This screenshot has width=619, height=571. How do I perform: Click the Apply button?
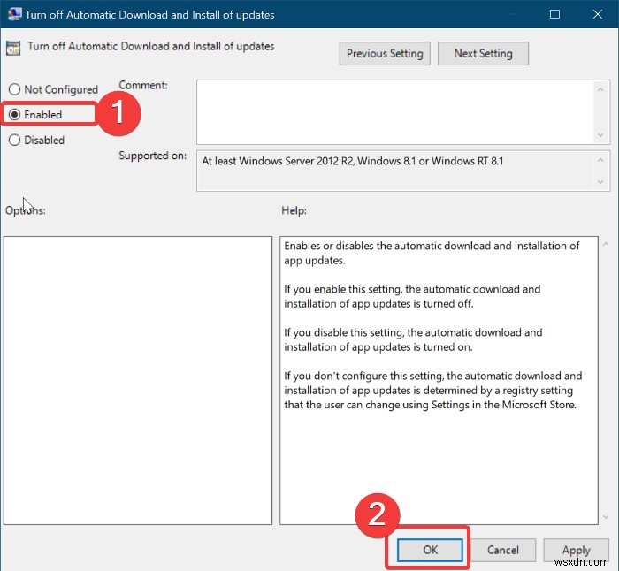coord(576,550)
